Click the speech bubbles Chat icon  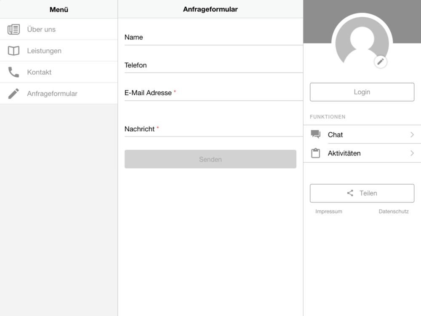pyautogui.click(x=315, y=134)
